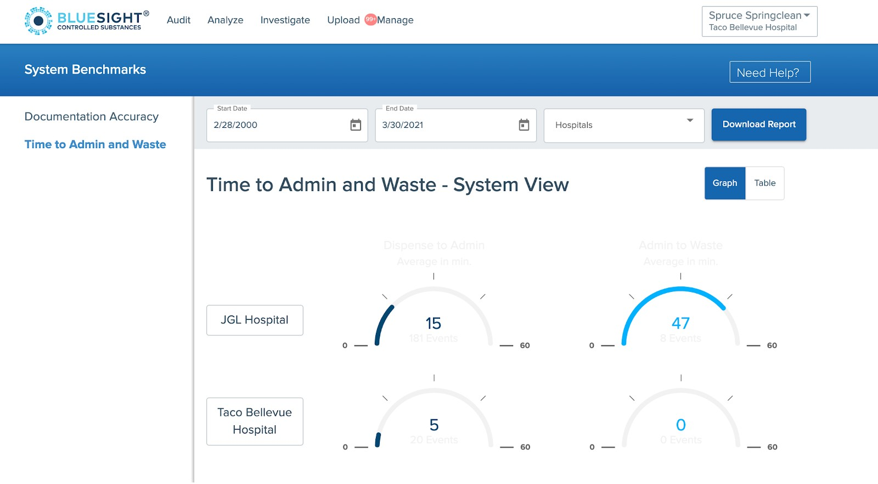
Task: Click Taco Bellevue Dispense to Admin gauge value 5
Action: pos(434,425)
